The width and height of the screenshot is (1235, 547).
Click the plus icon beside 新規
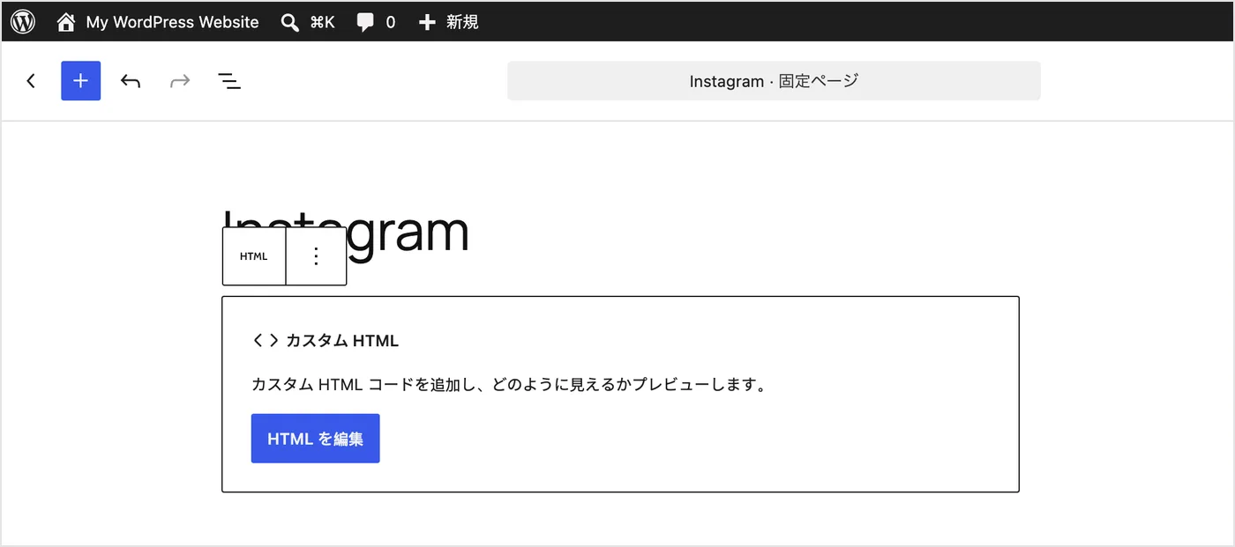pyautogui.click(x=427, y=22)
